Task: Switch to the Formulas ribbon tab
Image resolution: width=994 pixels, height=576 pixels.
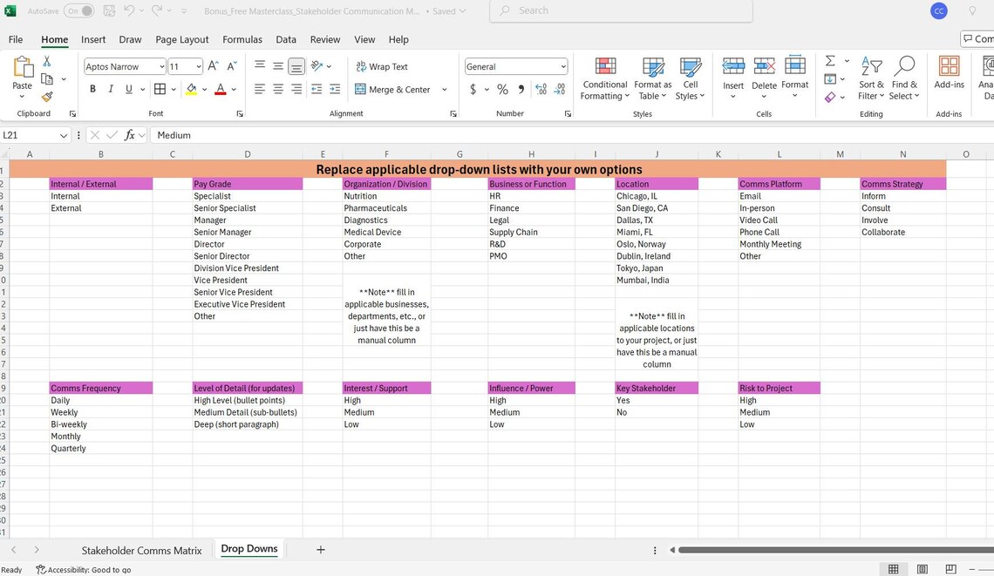Action: point(242,39)
